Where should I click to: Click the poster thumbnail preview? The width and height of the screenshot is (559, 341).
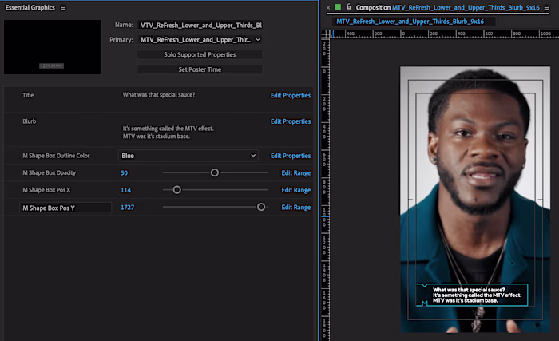(53, 47)
